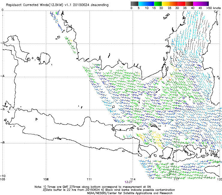Click the magenta 40–45 knot color segment
Viewport: 222px width, 195px height.
[197, 4]
